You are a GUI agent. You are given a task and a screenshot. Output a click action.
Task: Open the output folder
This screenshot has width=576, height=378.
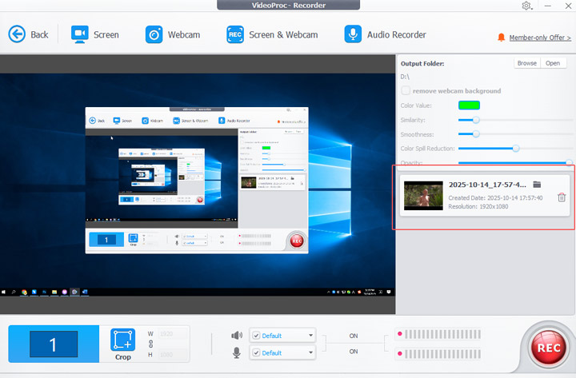(x=553, y=63)
